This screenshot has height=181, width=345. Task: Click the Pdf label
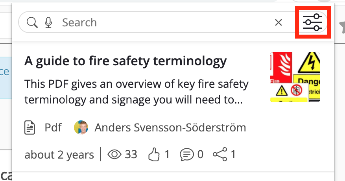click(x=53, y=127)
